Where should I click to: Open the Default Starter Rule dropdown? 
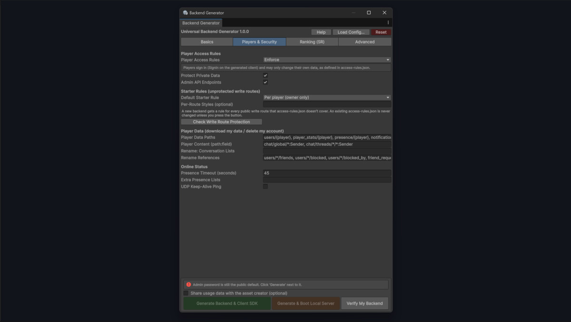tap(327, 97)
